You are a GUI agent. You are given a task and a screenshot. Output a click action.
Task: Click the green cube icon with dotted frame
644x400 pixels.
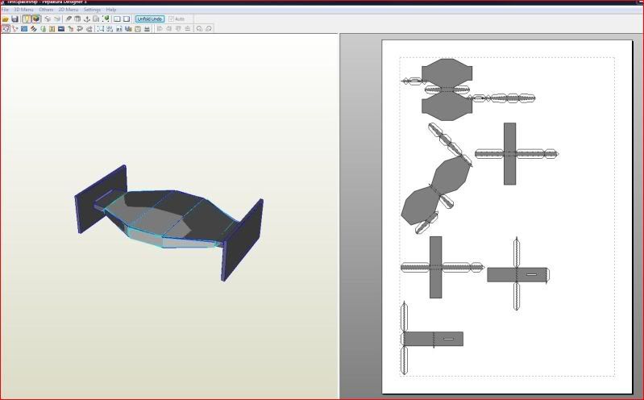106,19
